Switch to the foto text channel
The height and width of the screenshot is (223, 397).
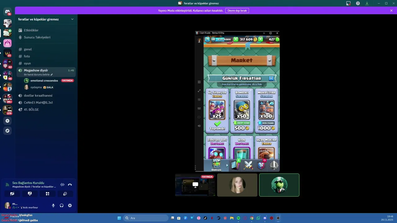point(46,56)
